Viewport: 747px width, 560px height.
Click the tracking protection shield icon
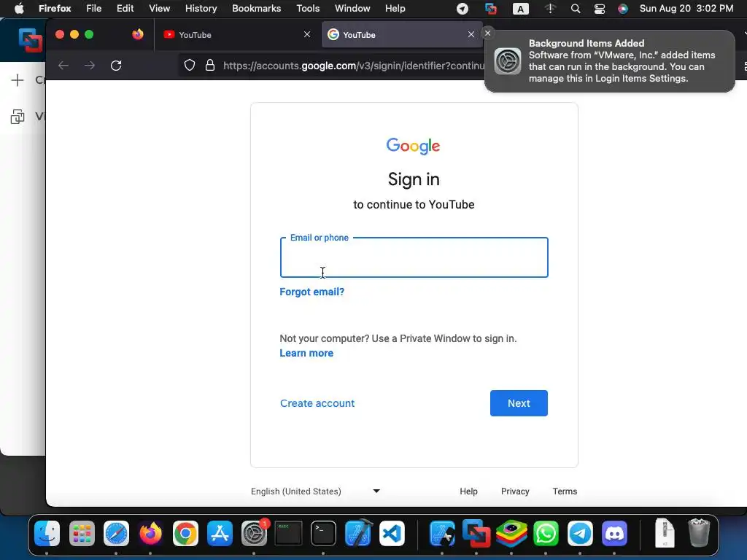coord(190,65)
